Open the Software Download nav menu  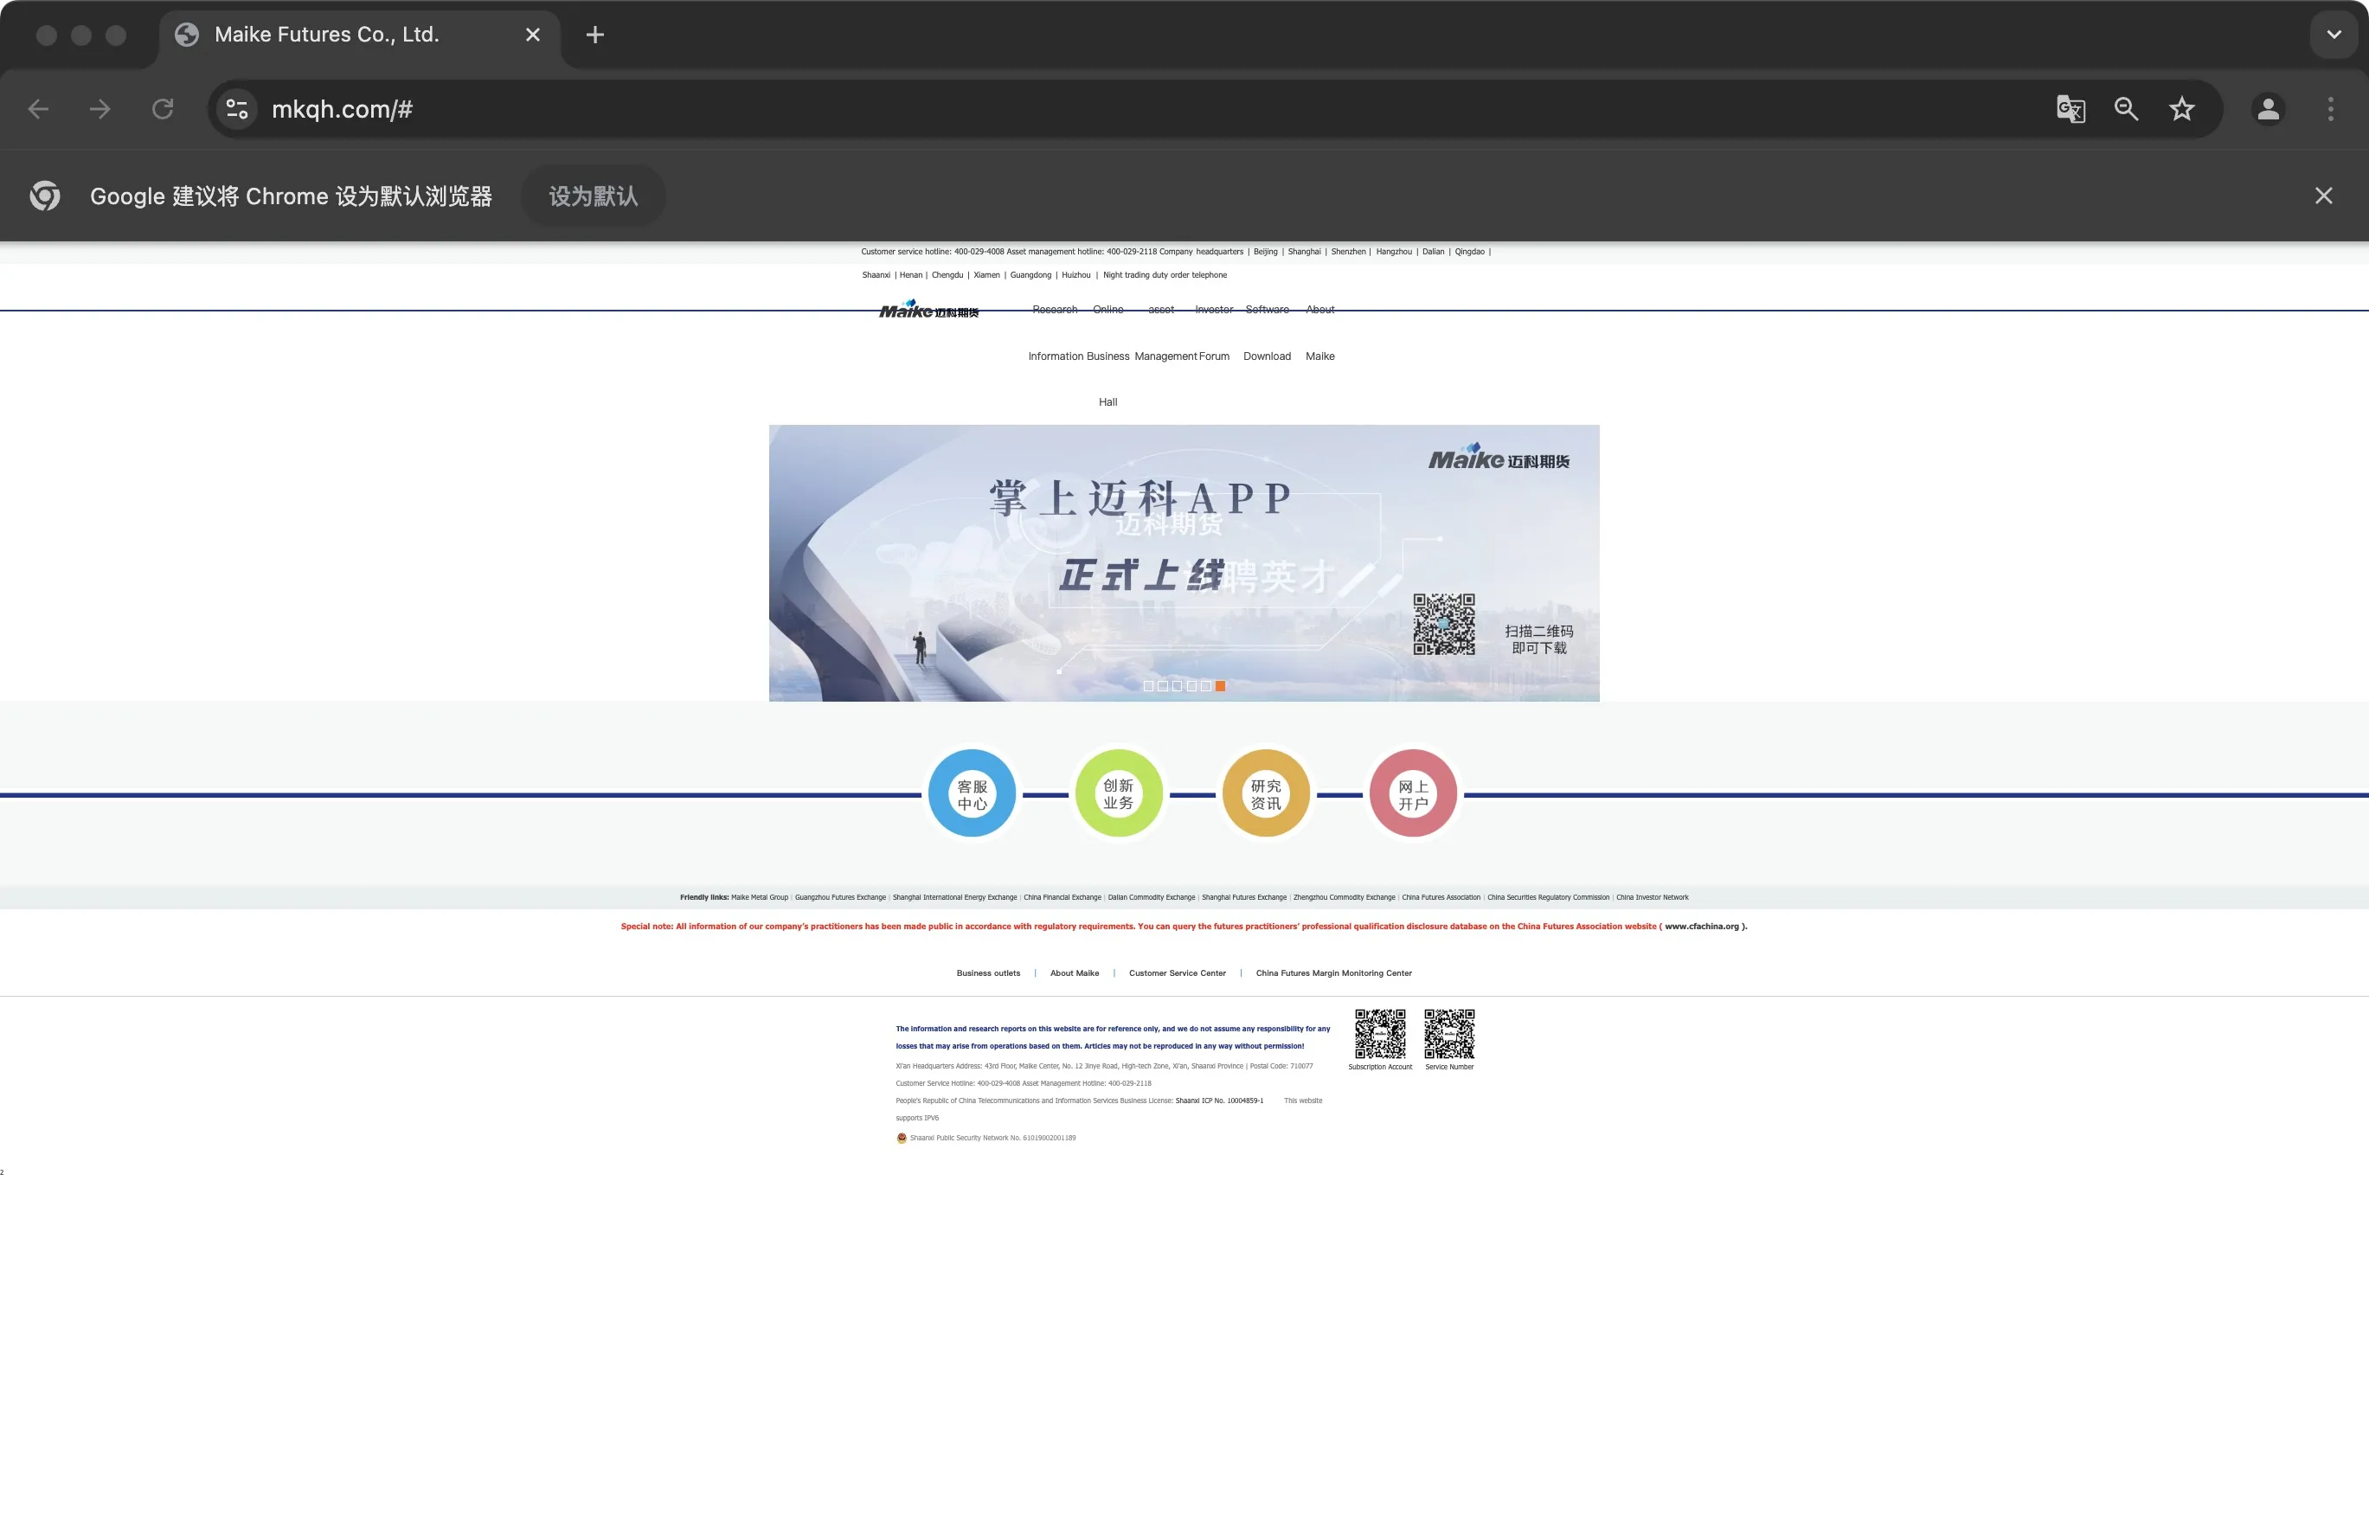(1267, 333)
